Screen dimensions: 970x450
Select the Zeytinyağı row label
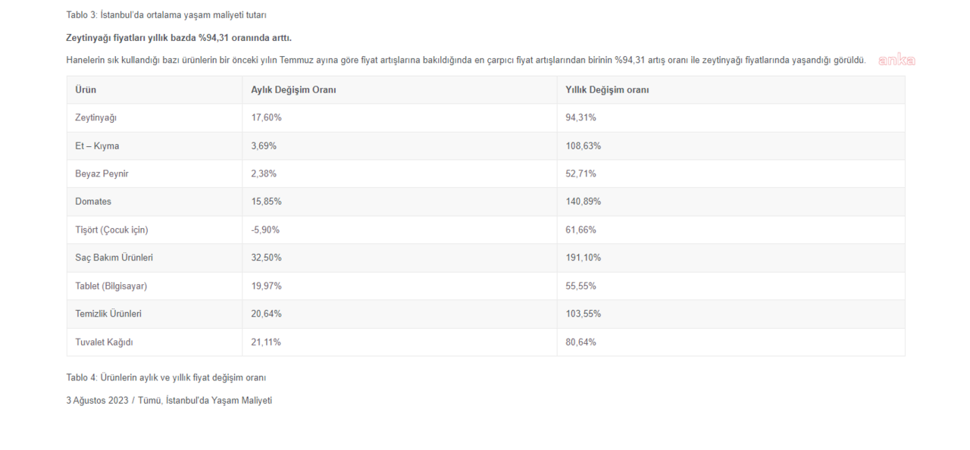click(95, 118)
